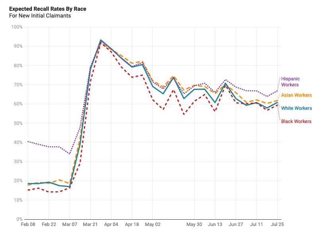Click the Jun 13 x-axis date label
The image size is (323, 234).
click(x=215, y=225)
